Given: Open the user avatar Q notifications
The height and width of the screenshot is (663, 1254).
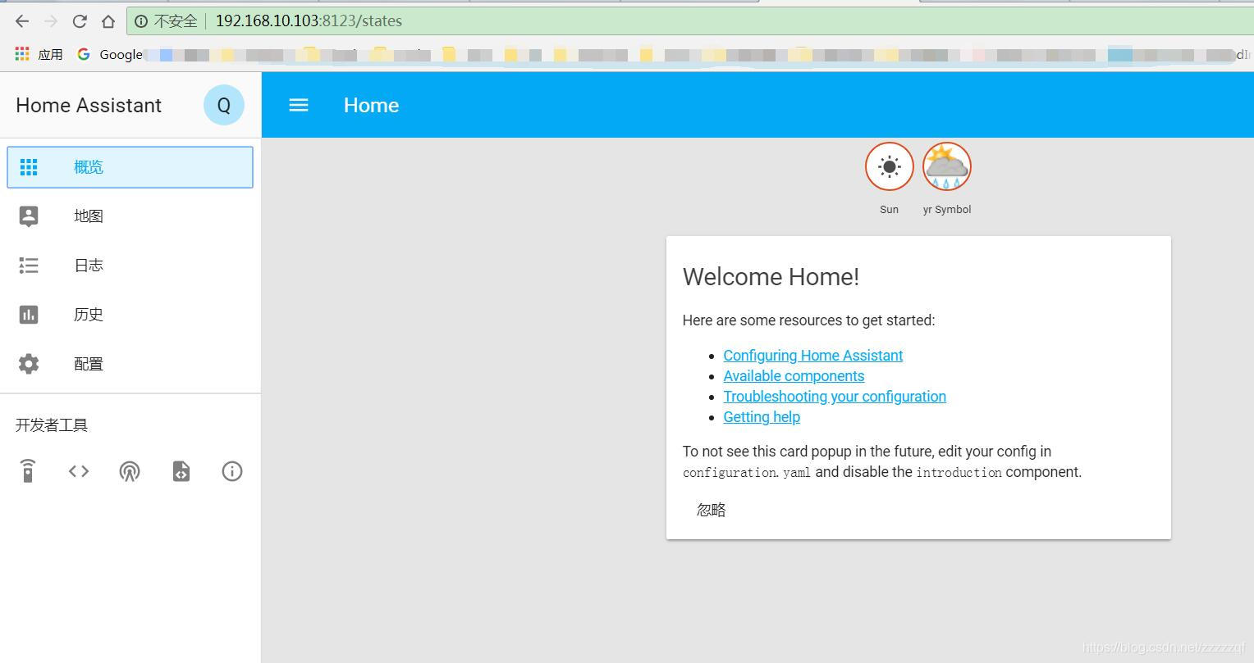Looking at the screenshot, I should (223, 105).
